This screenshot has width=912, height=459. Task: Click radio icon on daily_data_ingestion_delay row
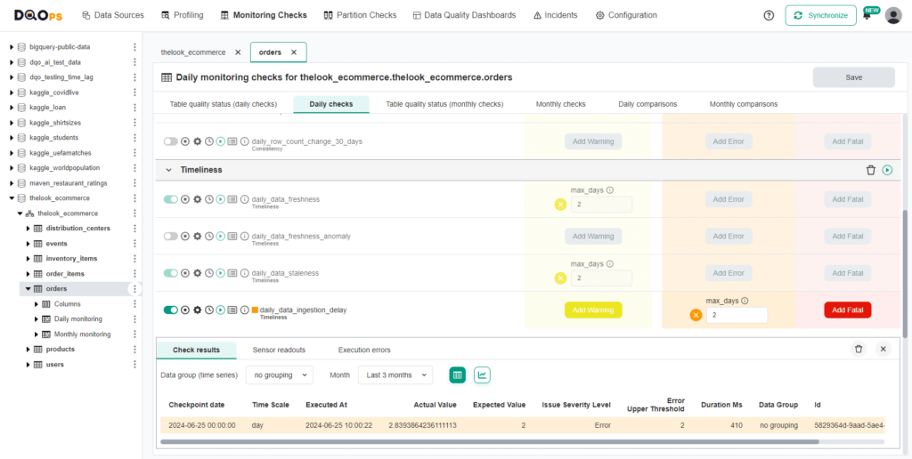pos(185,310)
